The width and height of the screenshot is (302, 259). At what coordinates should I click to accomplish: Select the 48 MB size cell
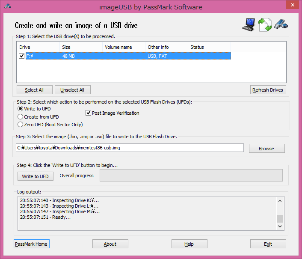click(68, 56)
